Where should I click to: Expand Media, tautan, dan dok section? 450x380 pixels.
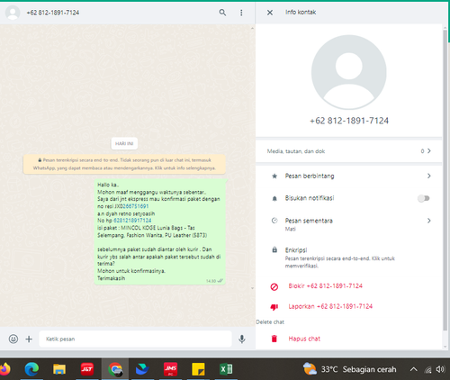coord(348,151)
